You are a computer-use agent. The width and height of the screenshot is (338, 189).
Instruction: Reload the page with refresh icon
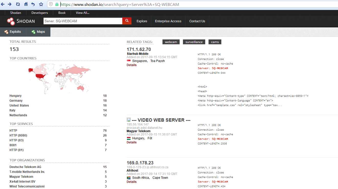[x=18, y=4]
